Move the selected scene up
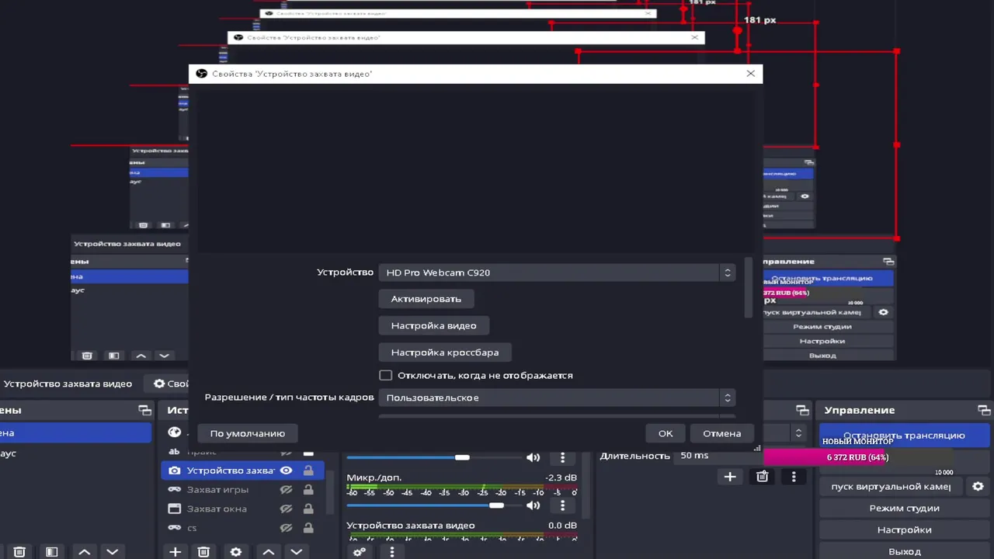The image size is (994, 559). [85, 552]
